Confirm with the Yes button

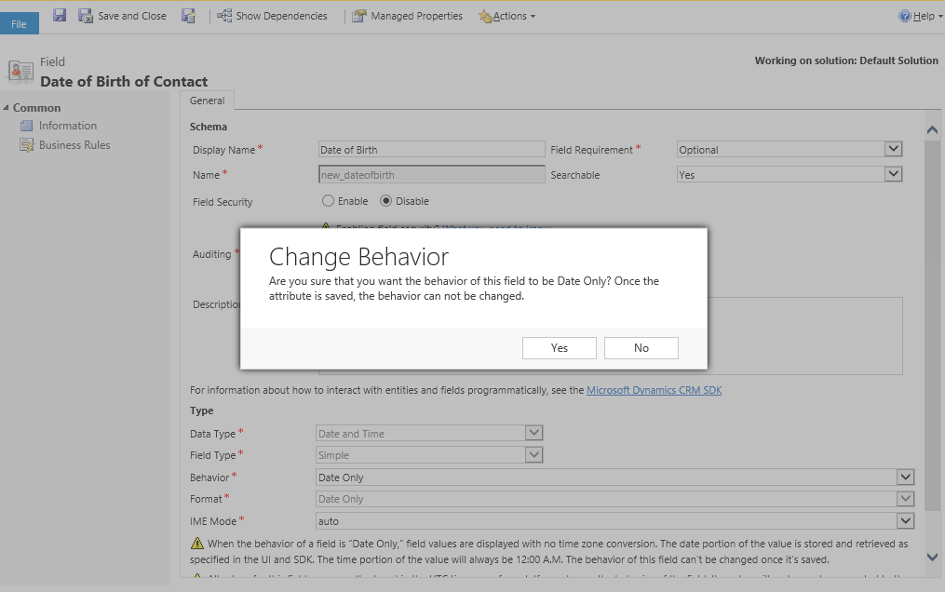point(560,348)
